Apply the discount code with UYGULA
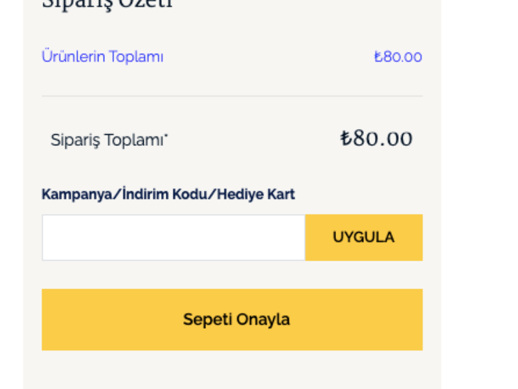The height and width of the screenshot is (389, 518). click(363, 237)
